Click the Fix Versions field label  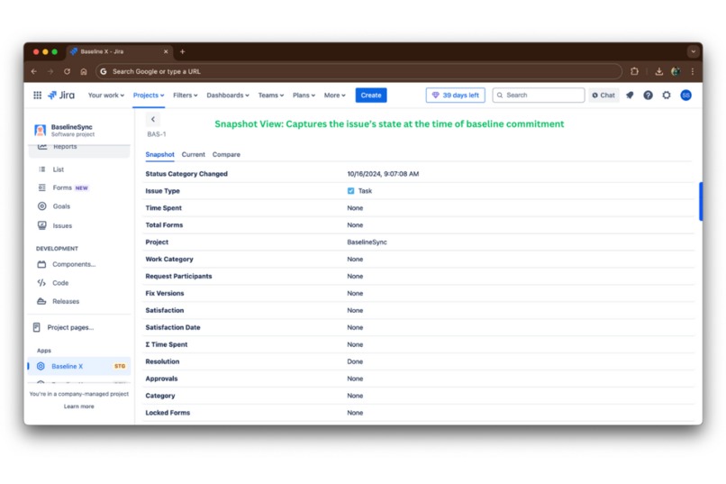164,293
